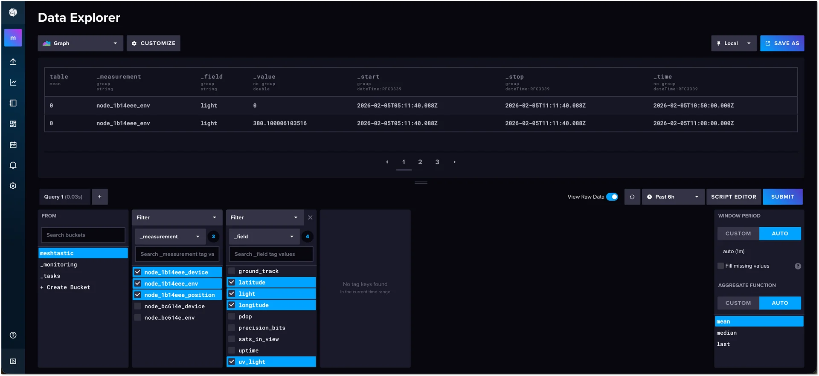The height and width of the screenshot is (376, 819).
Task: Open the Local timezone dropdown
Action: [734, 43]
